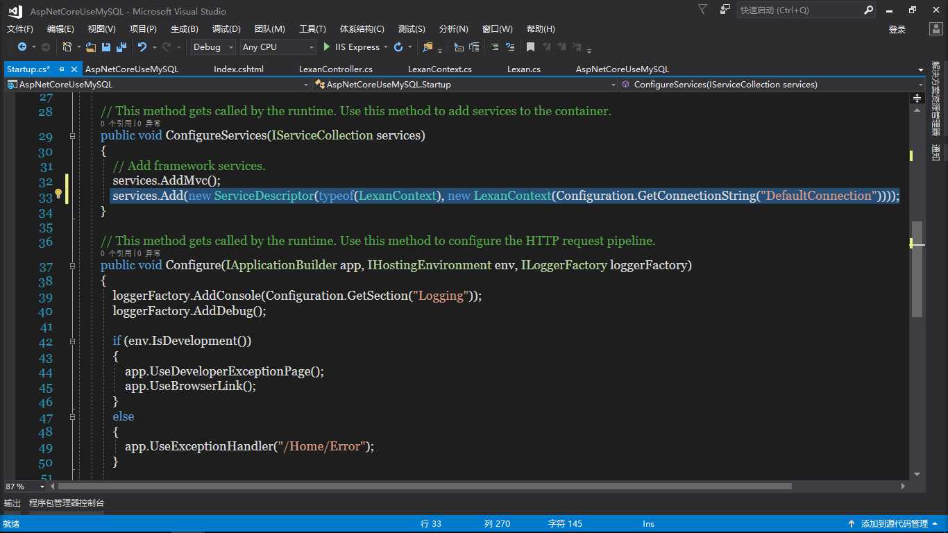Click the Visual Studio logo icon
948x533 pixels.
(15, 10)
